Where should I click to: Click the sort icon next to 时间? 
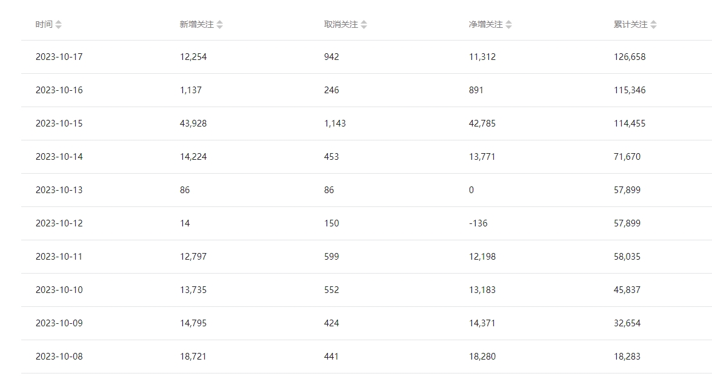[58, 25]
